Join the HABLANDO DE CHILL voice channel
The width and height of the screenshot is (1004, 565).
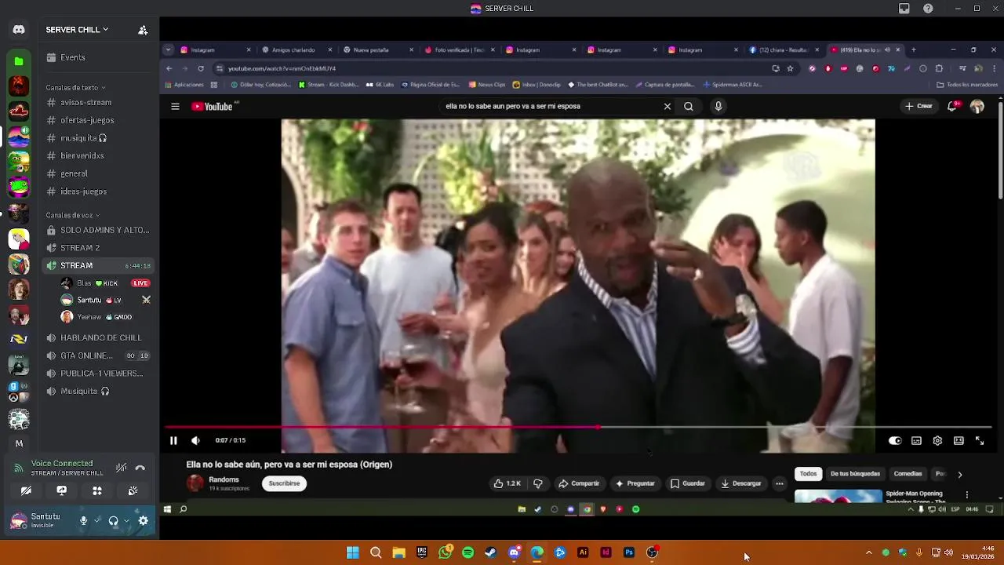click(x=98, y=337)
